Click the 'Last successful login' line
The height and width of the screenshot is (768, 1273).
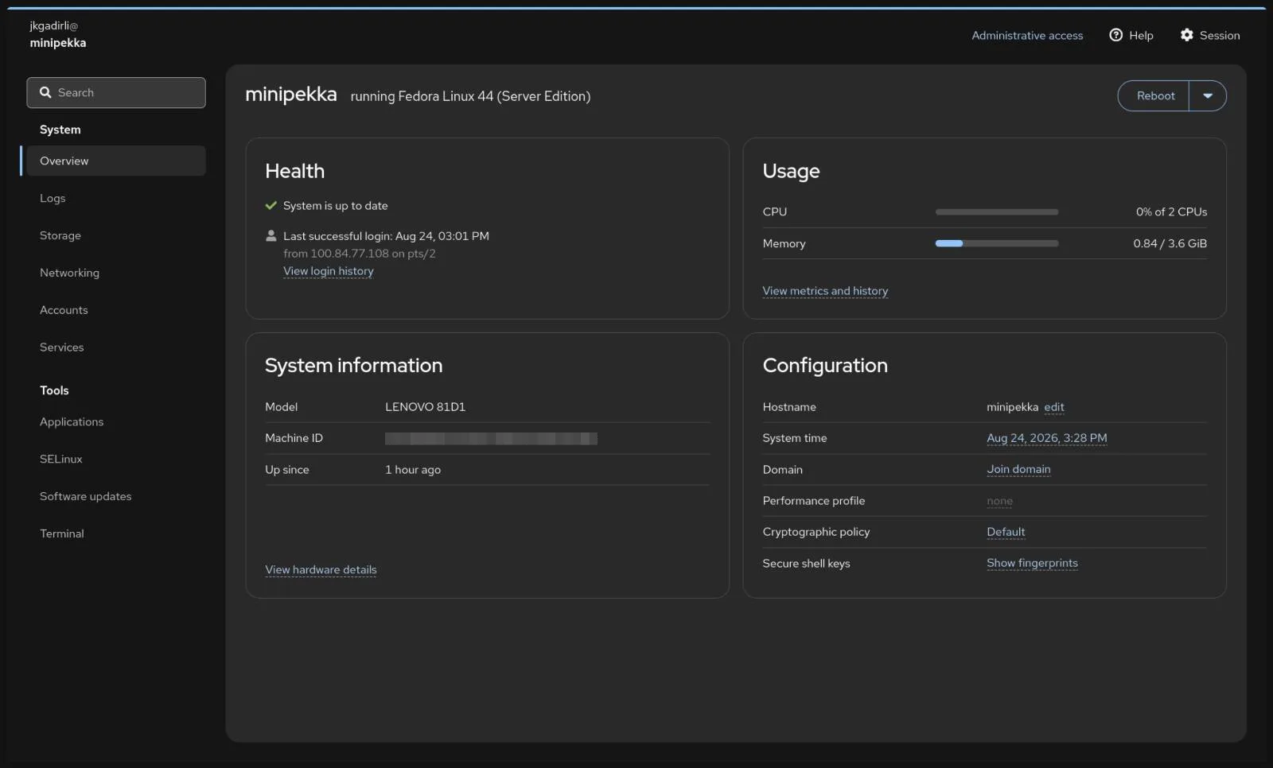[386, 236]
